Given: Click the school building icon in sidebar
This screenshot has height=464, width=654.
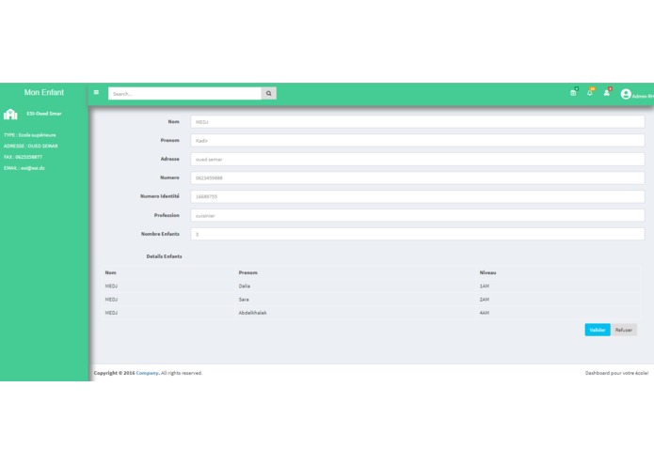Looking at the screenshot, I should tap(10, 114).
